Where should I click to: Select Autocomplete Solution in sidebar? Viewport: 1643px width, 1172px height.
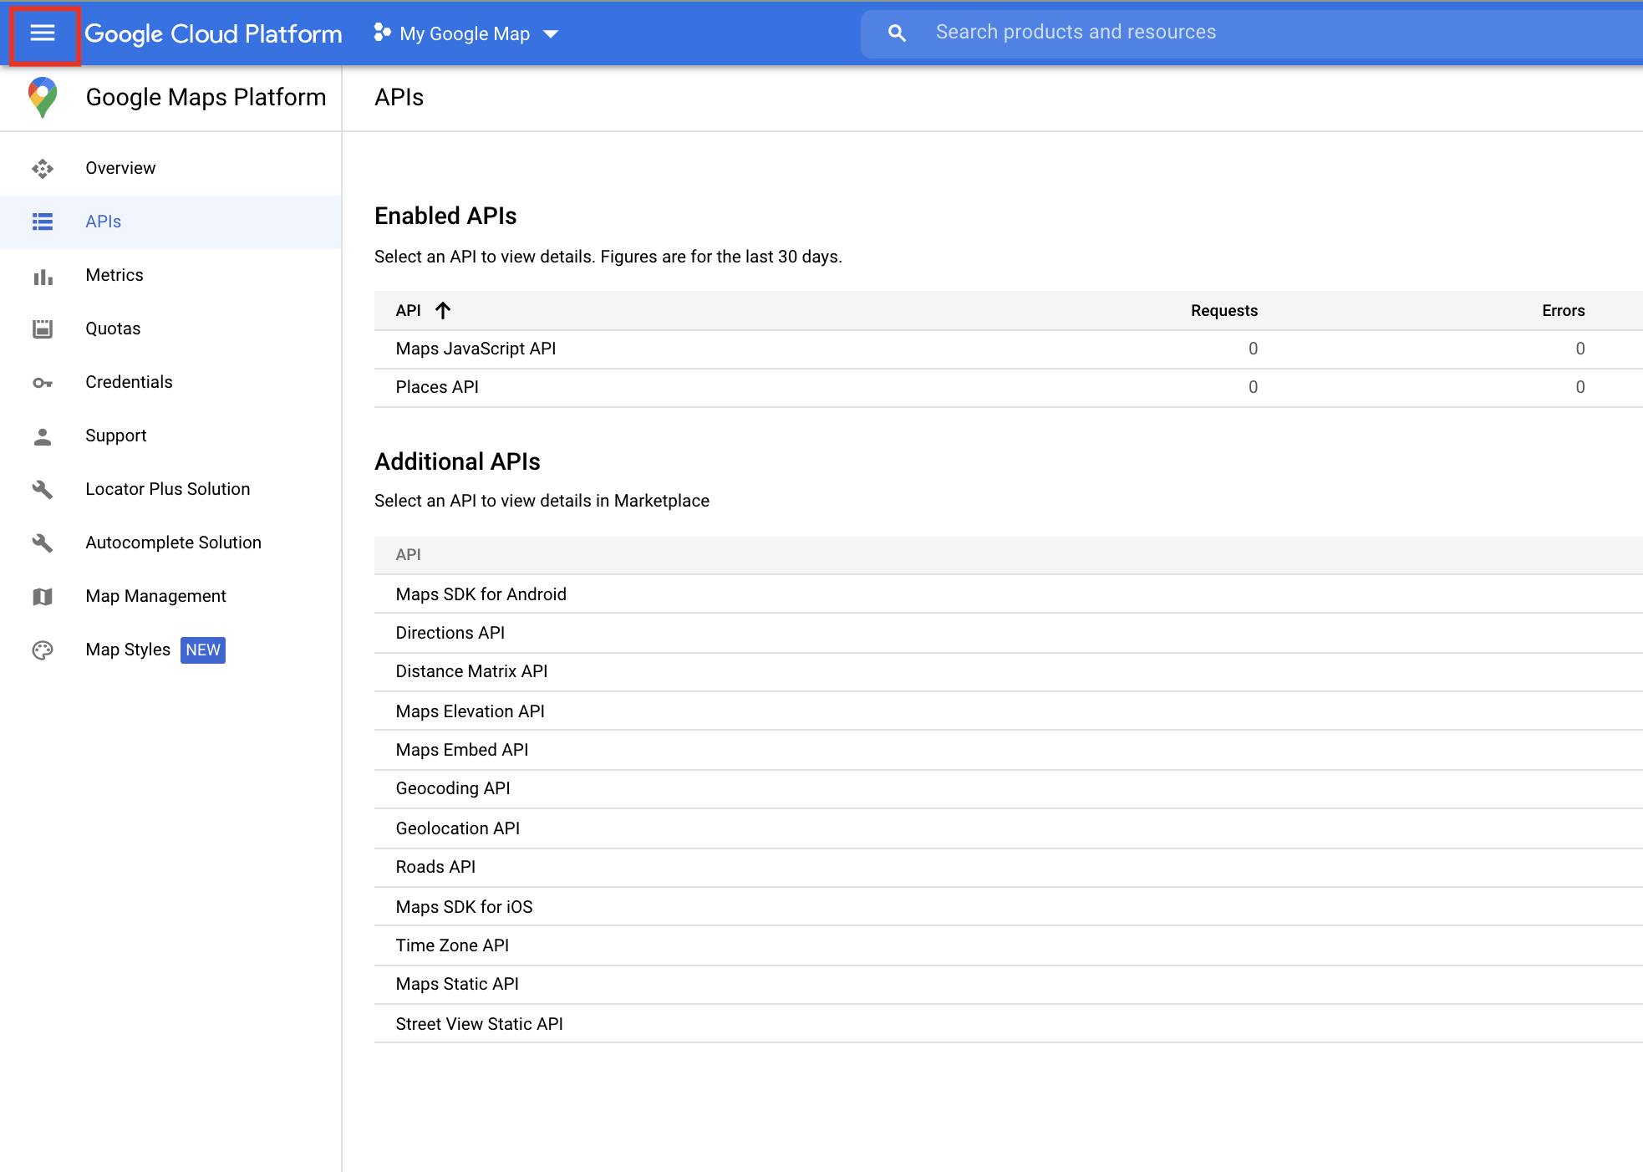click(173, 543)
